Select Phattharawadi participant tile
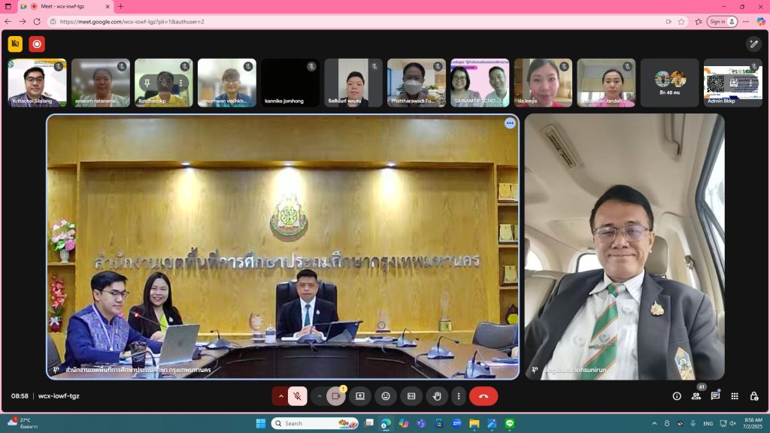 pyautogui.click(x=417, y=83)
